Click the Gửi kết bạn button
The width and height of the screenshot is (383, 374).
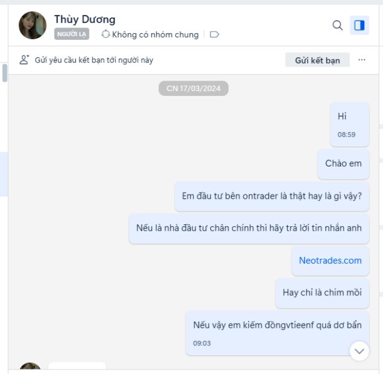317,60
